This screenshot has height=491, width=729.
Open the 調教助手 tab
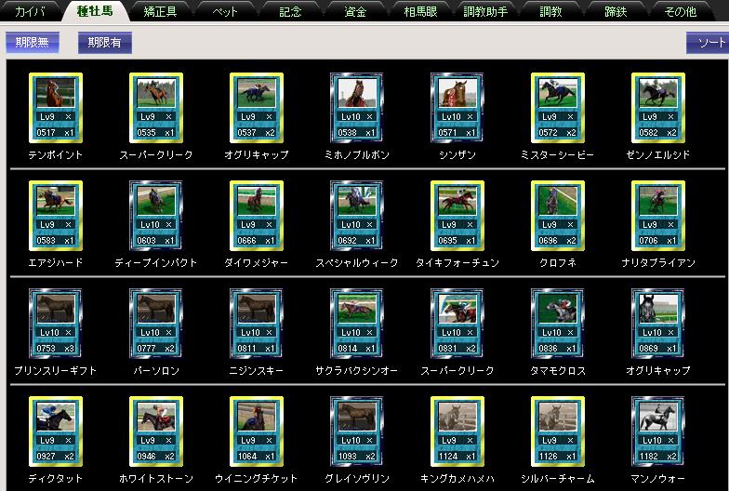485,11
